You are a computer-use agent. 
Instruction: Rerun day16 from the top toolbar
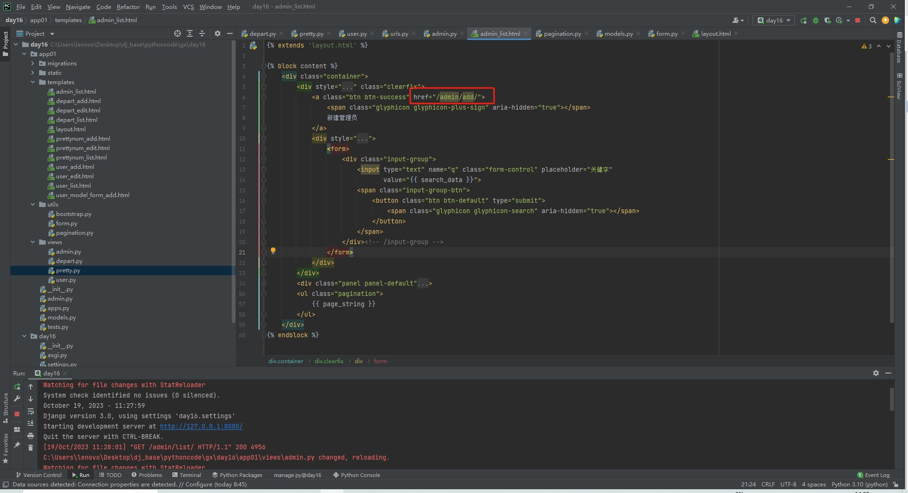coord(803,20)
